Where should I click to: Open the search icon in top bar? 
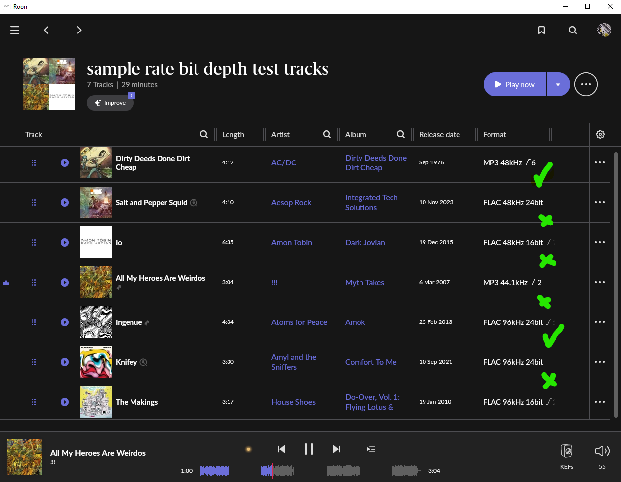tap(572, 30)
